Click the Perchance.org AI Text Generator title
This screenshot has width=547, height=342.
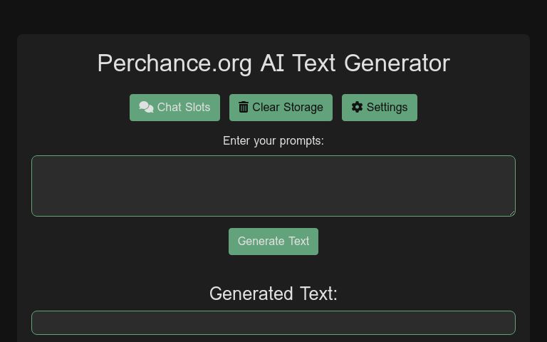pos(273,63)
